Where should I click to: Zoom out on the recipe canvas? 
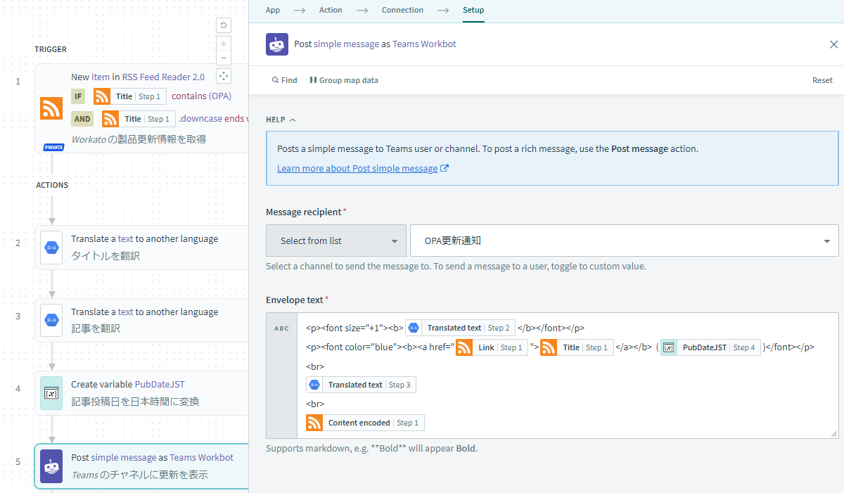pyautogui.click(x=224, y=58)
